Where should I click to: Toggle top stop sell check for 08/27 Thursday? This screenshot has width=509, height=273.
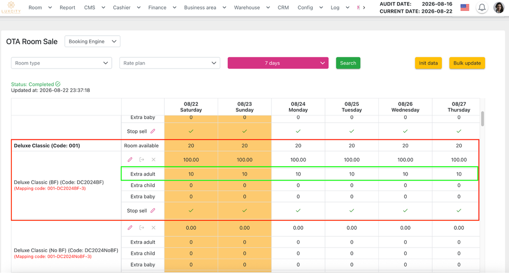(x=459, y=131)
